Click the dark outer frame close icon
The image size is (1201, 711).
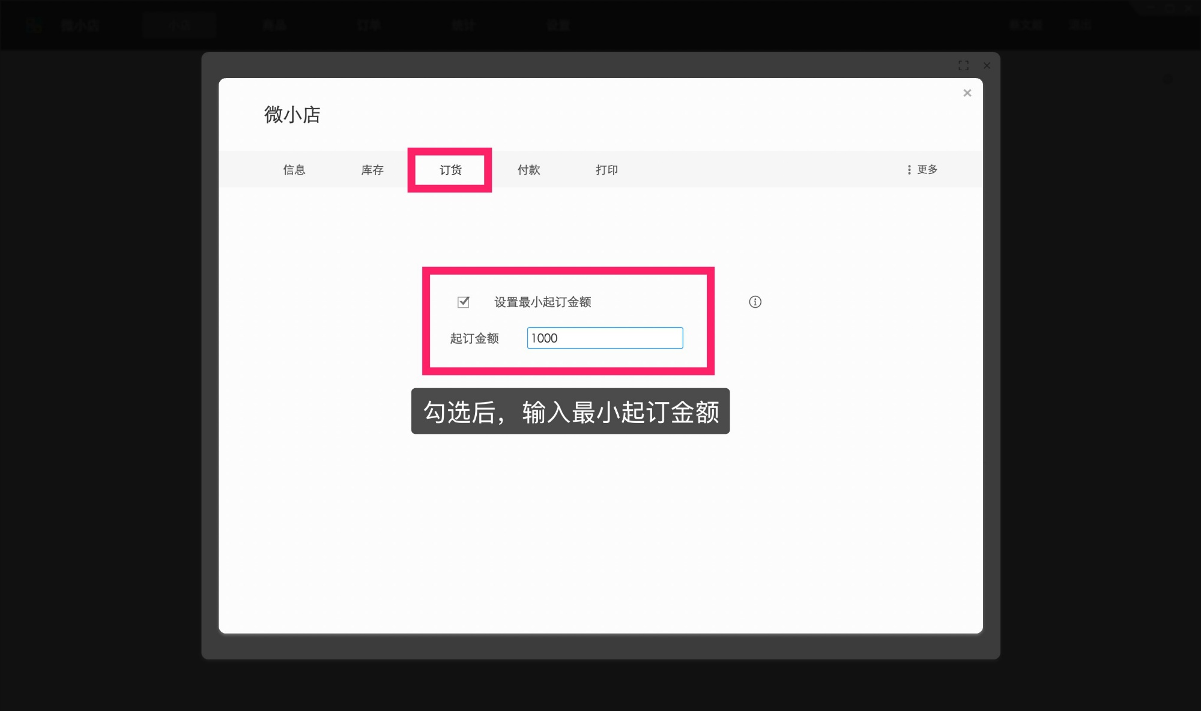(987, 65)
